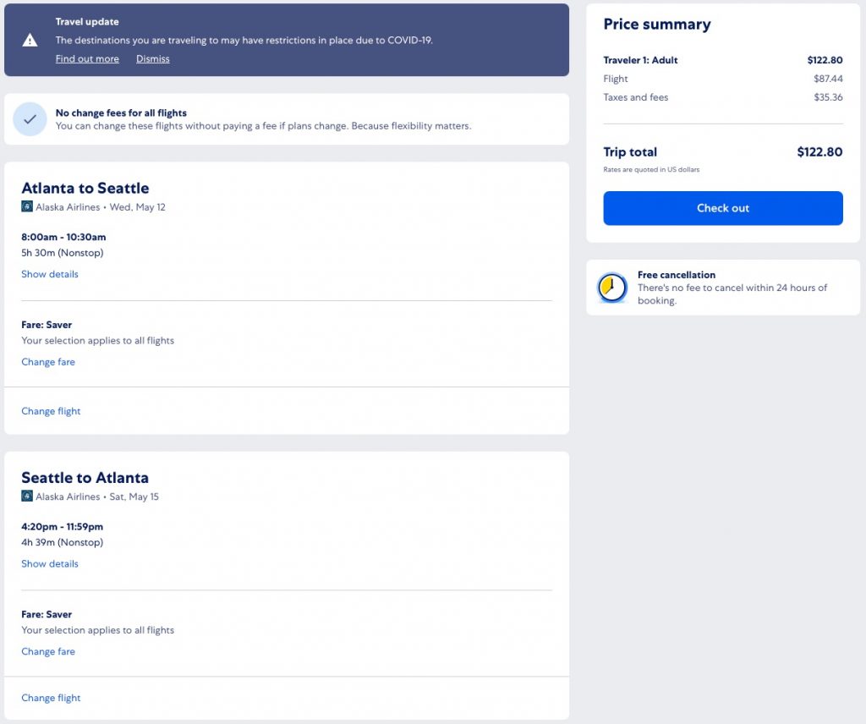Open the Find out more link

point(87,59)
